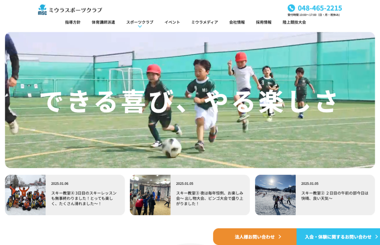Expand the スポーツクラブ dropdown chevron

[x=140, y=26]
